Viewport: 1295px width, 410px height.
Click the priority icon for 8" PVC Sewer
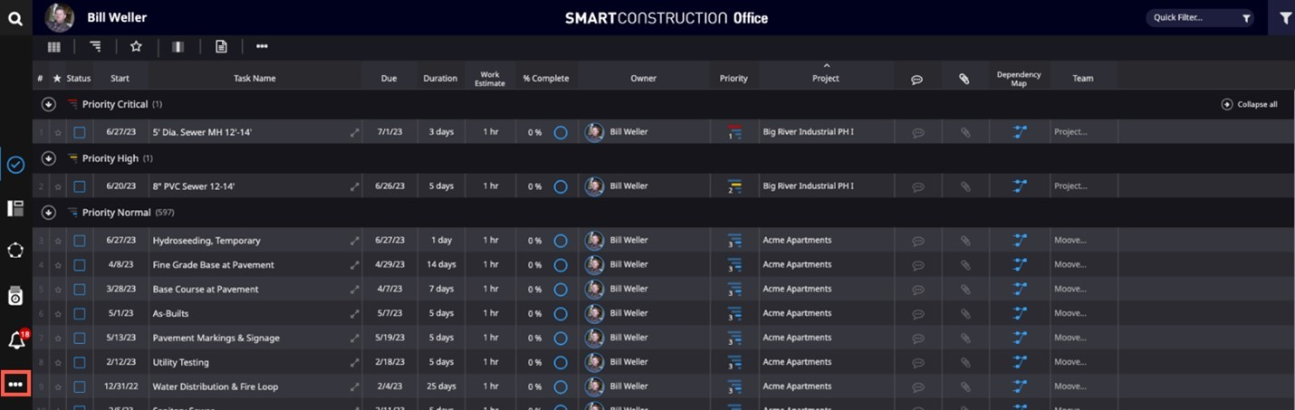[734, 186]
